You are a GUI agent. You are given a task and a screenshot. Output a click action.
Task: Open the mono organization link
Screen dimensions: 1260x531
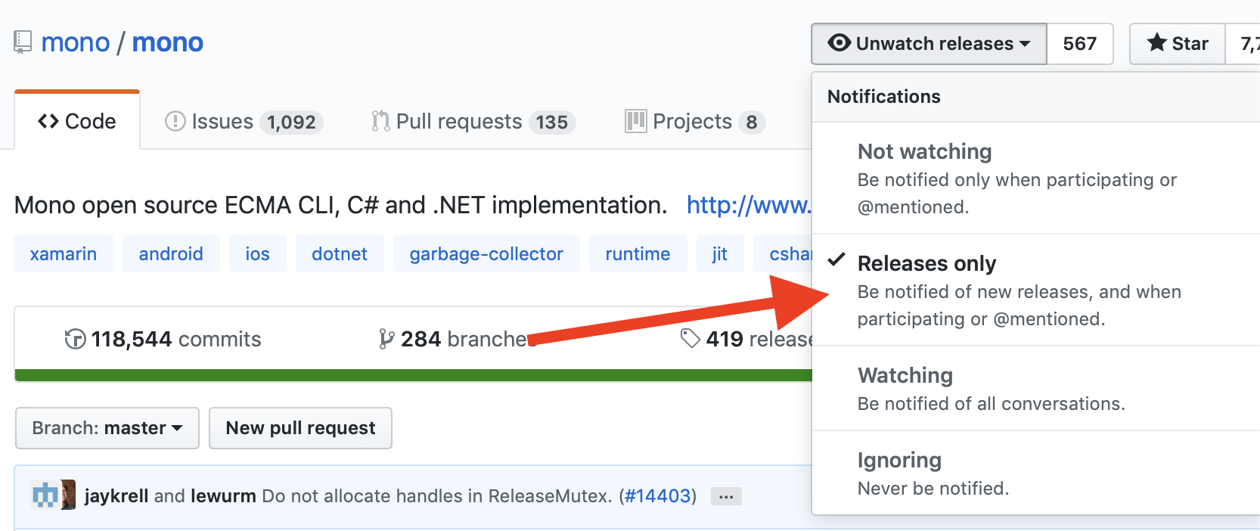[x=76, y=42]
